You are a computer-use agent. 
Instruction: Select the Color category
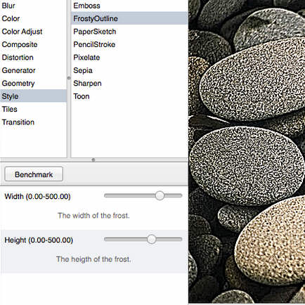(x=33, y=18)
